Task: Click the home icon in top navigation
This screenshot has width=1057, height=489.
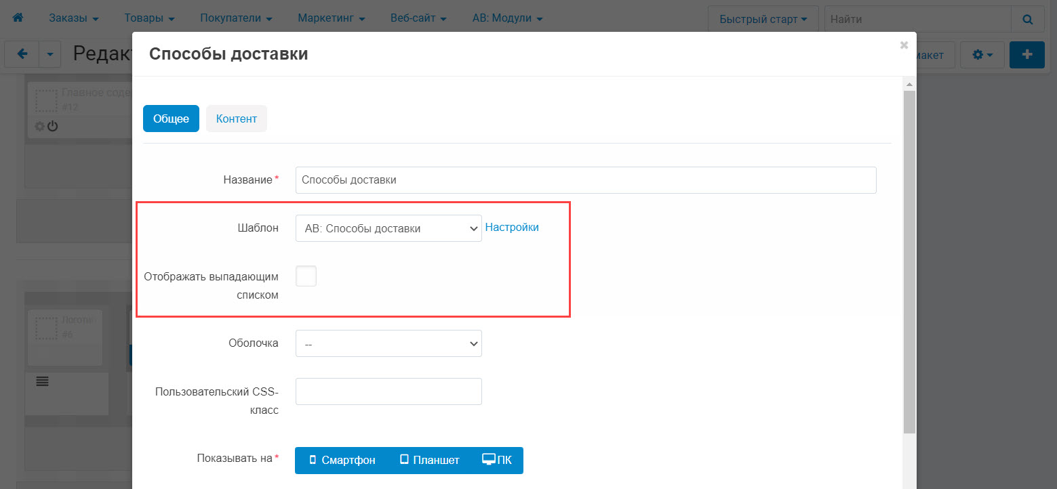Action: pyautogui.click(x=18, y=18)
